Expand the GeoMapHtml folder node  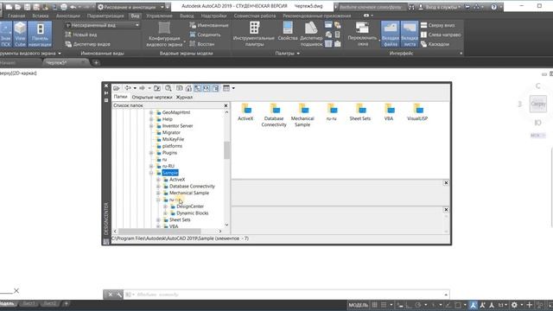(x=151, y=112)
